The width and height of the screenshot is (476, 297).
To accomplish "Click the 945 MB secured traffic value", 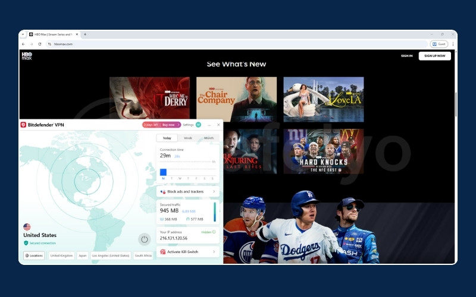I will [x=169, y=211].
